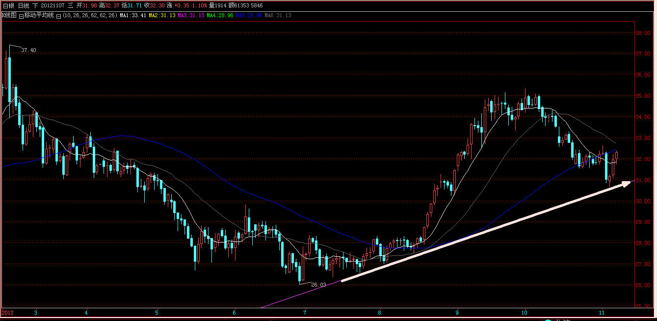Toggle the box before the (10,26,26,62,62,26) parameters
The height and width of the screenshot is (321, 657).
point(58,16)
